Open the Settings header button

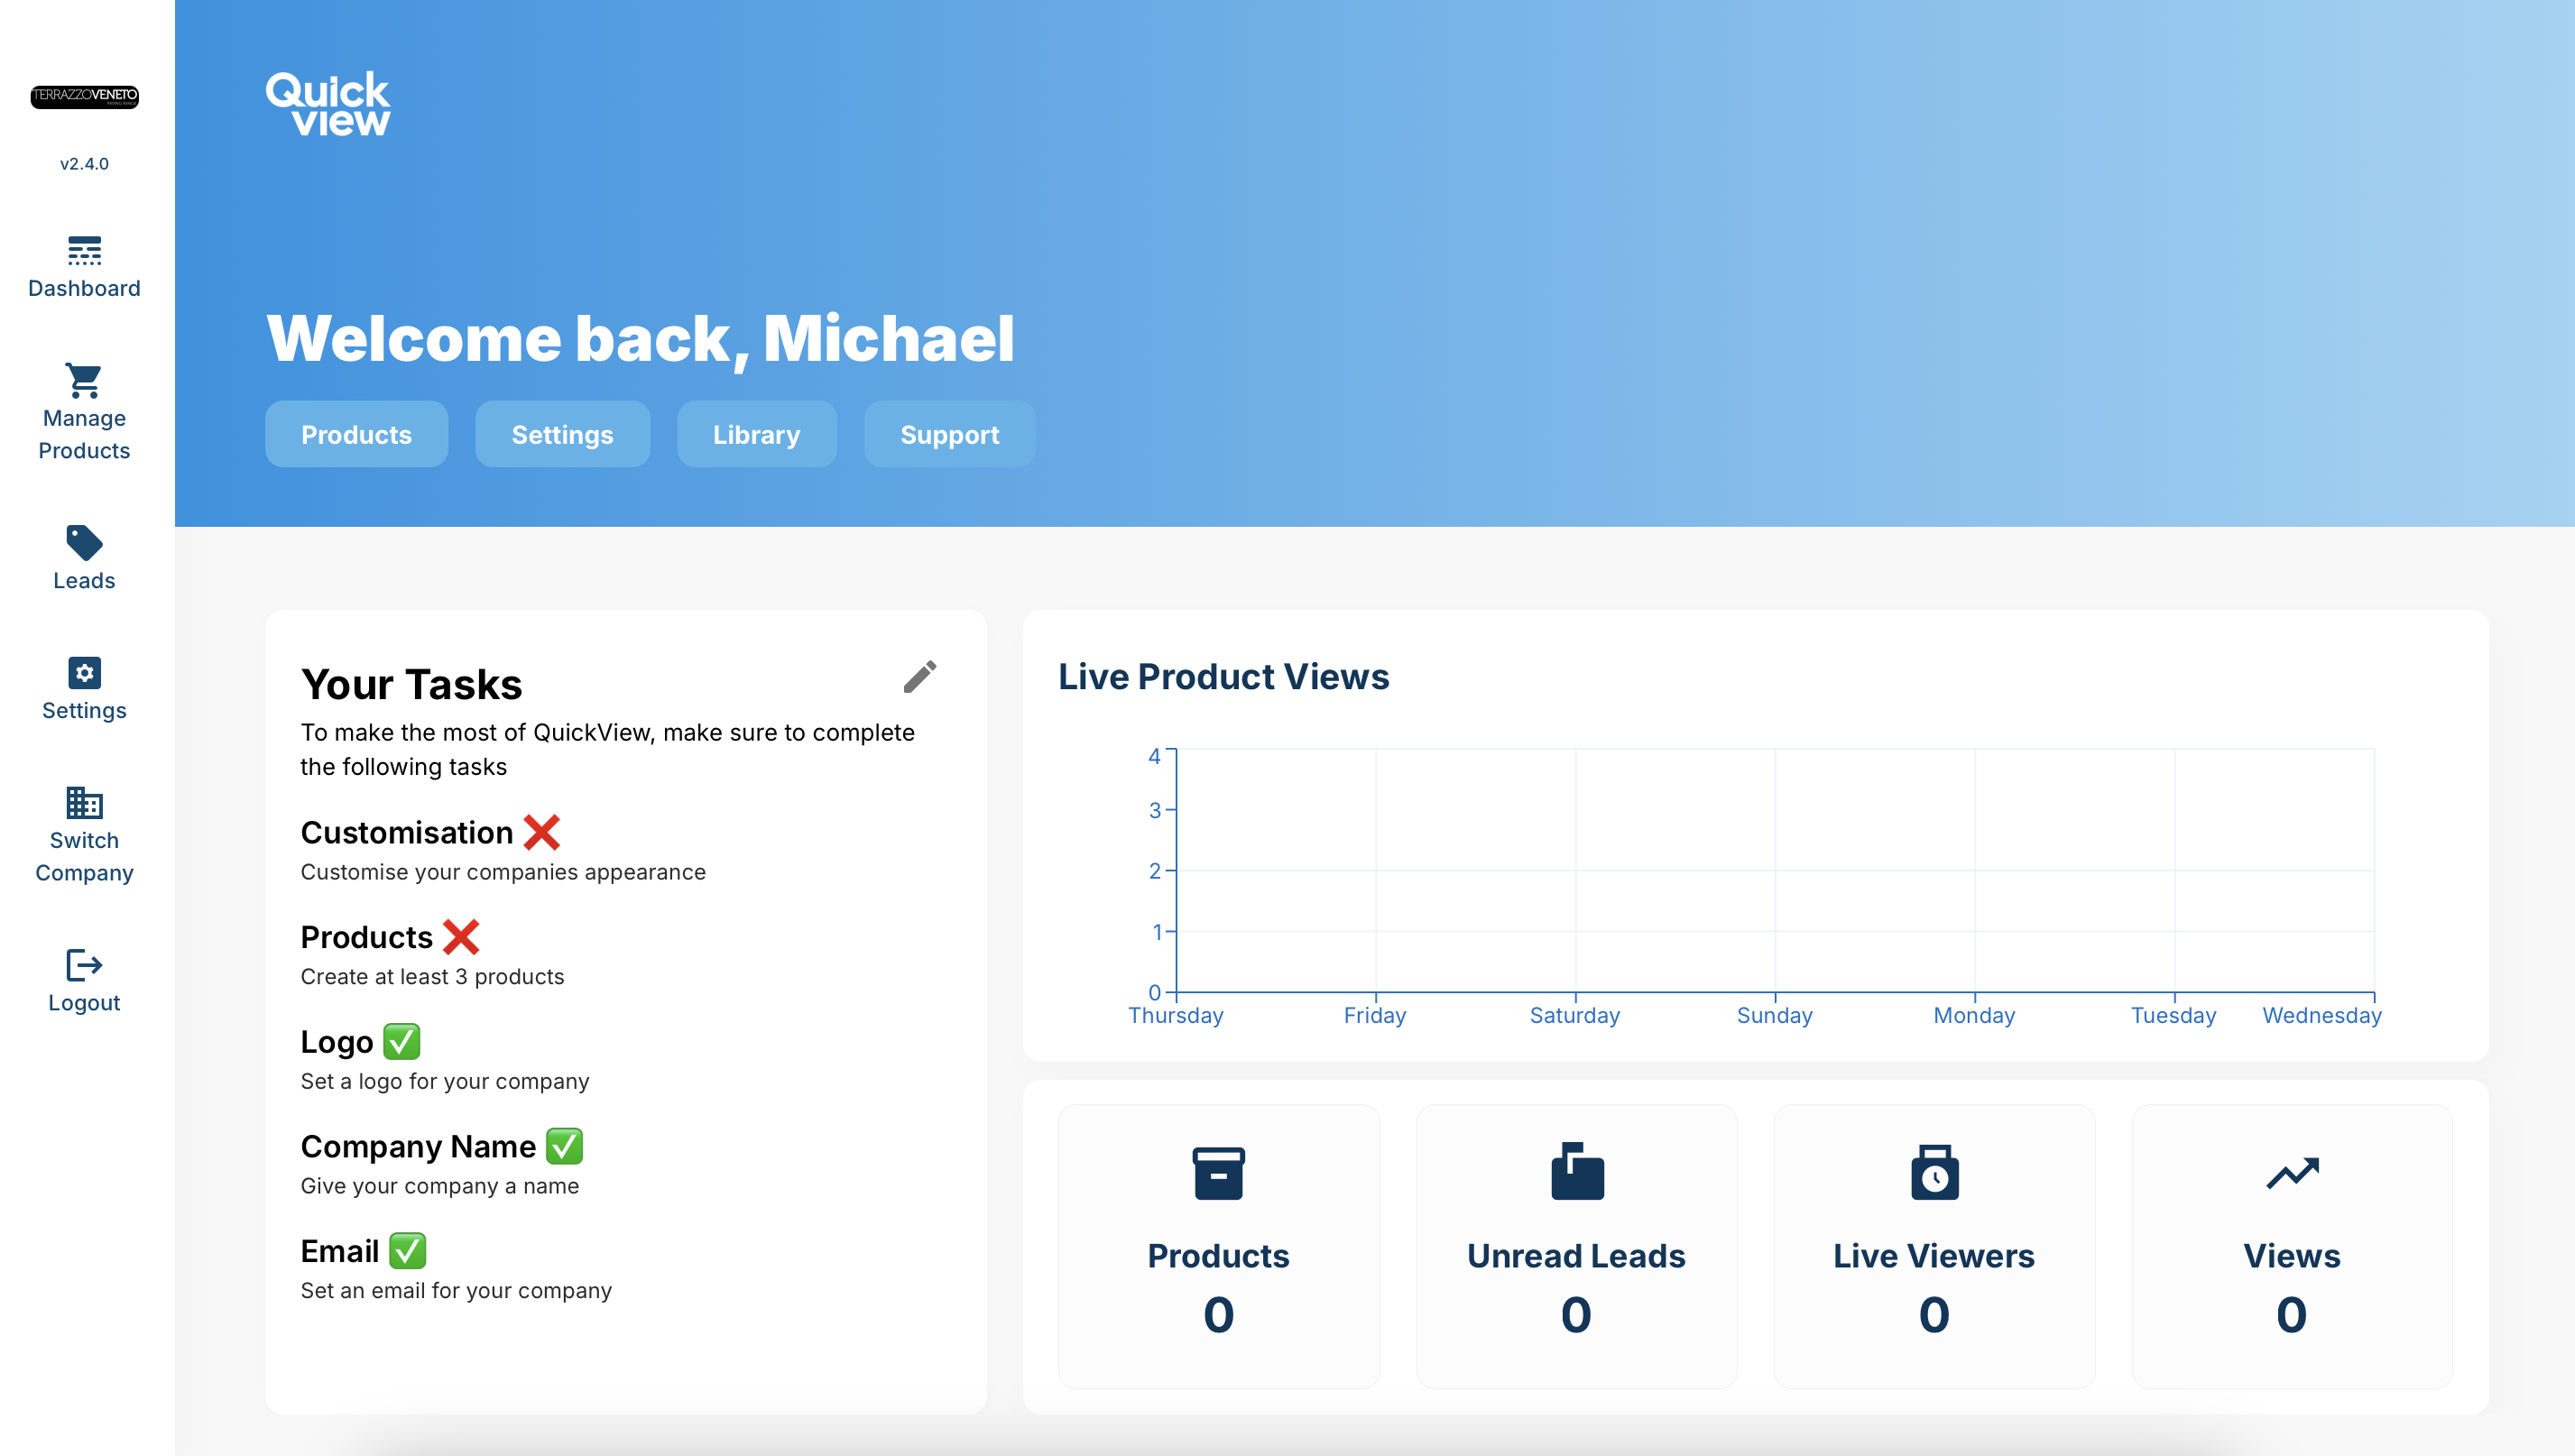[x=562, y=434]
